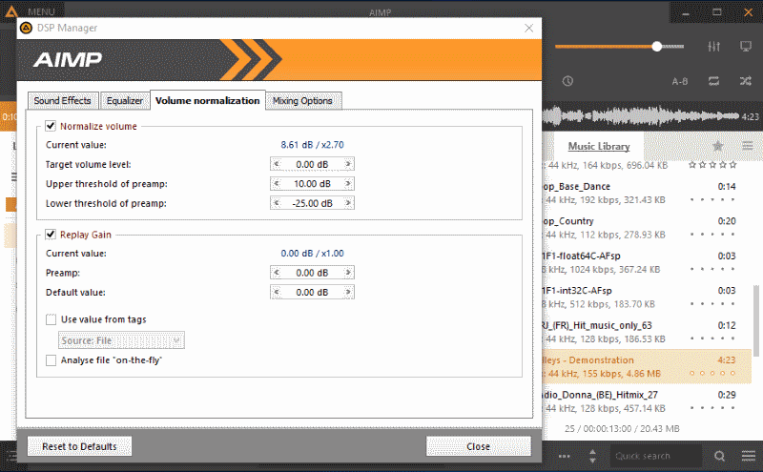The width and height of the screenshot is (763, 472).
Task: Switch to the Sound Effects tab
Action: point(63,101)
